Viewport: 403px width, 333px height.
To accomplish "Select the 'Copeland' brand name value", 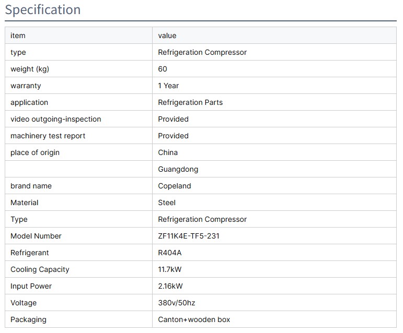I will 175,186.
